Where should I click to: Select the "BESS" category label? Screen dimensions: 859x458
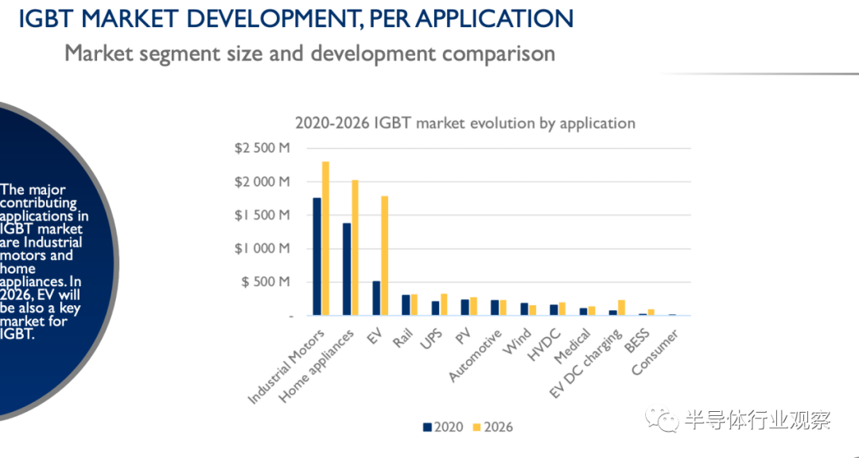coord(637,341)
